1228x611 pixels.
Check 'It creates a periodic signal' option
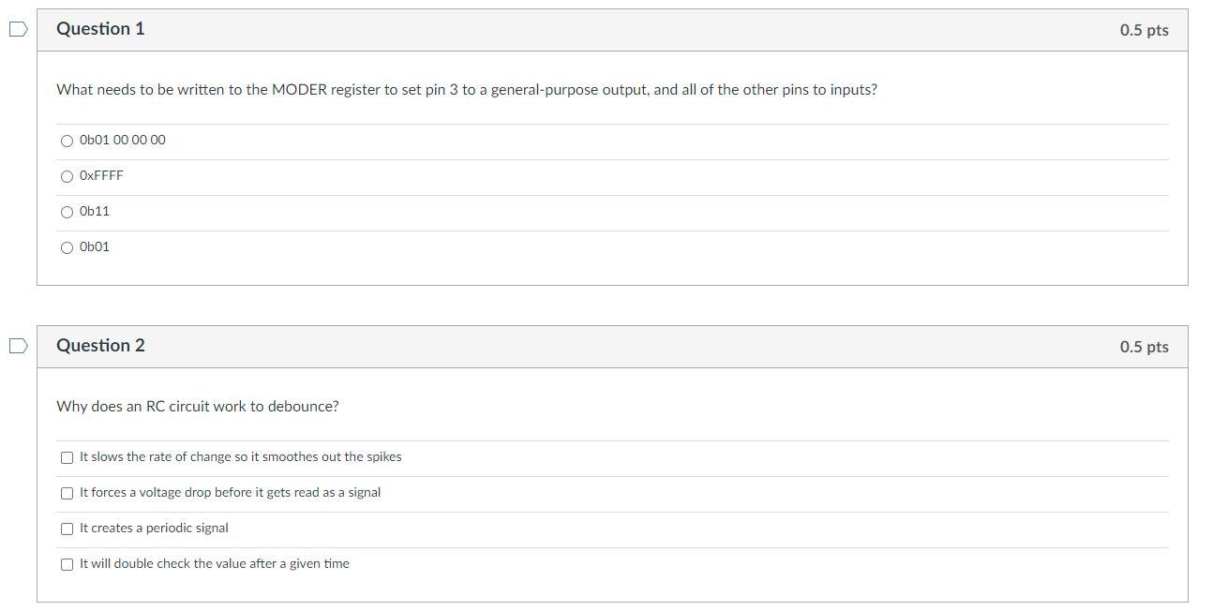pyautogui.click(x=67, y=528)
